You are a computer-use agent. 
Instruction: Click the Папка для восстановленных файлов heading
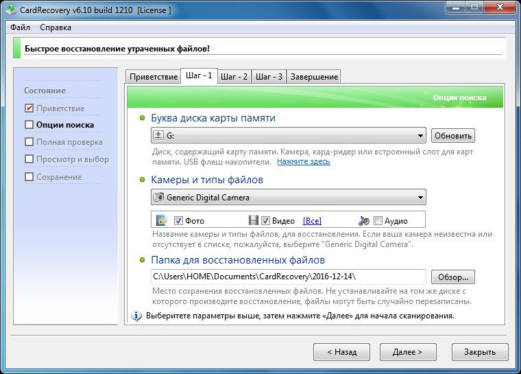[x=238, y=260]
